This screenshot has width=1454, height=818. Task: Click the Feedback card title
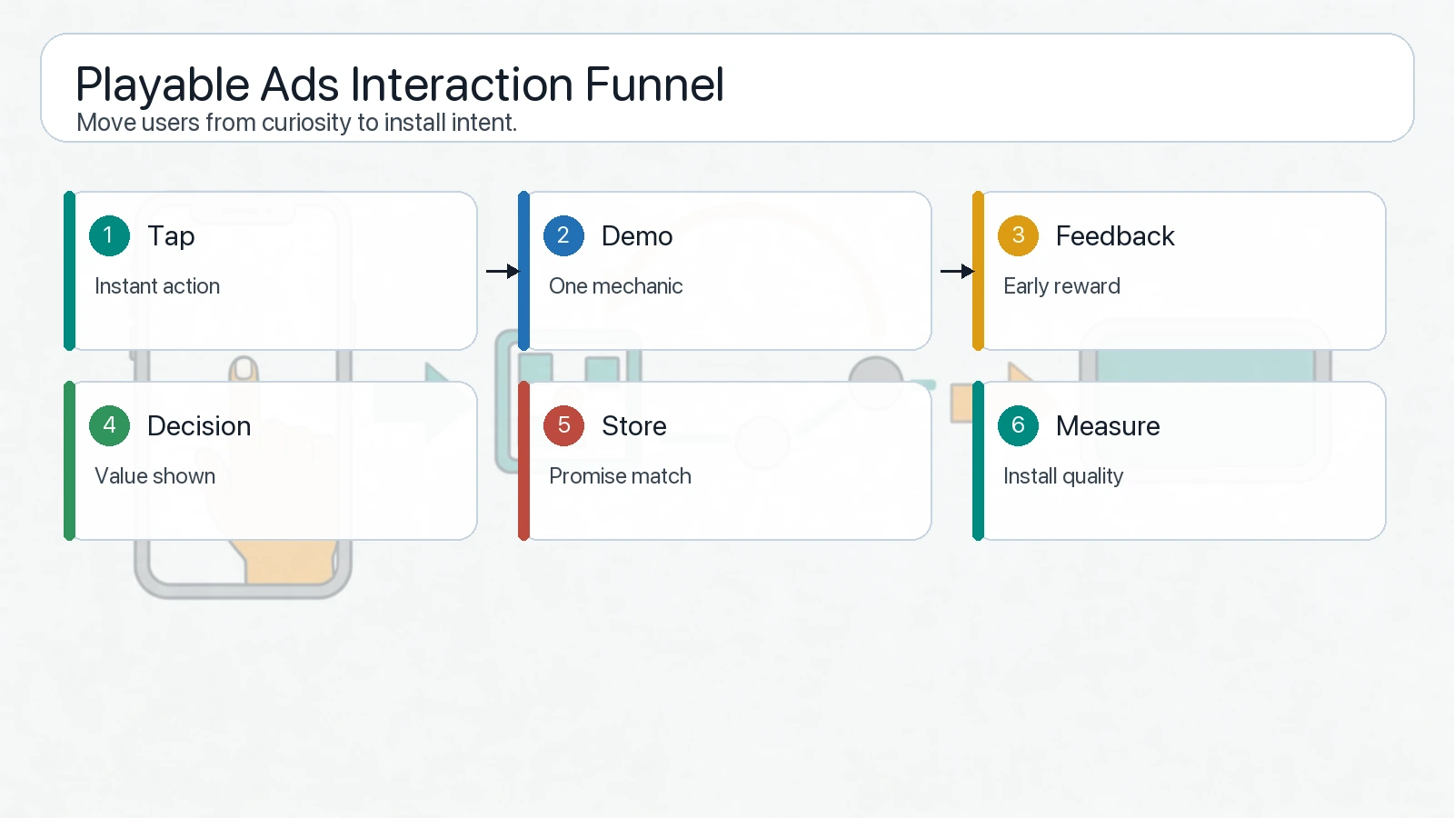click(1115, 236)
